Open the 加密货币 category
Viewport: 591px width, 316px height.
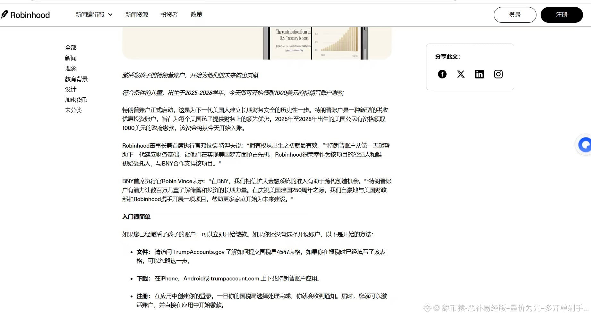(76, 100)
